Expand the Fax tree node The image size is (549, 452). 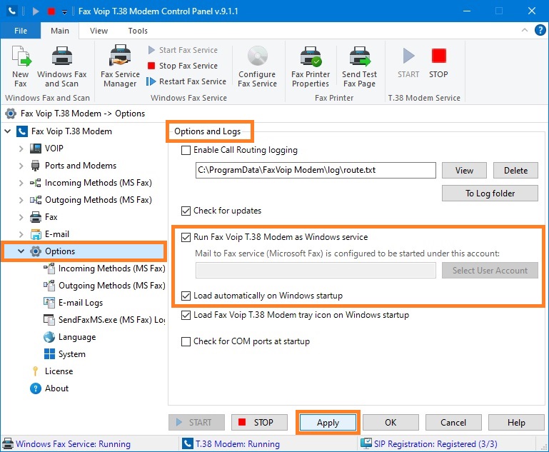click(x=21, y=217)
